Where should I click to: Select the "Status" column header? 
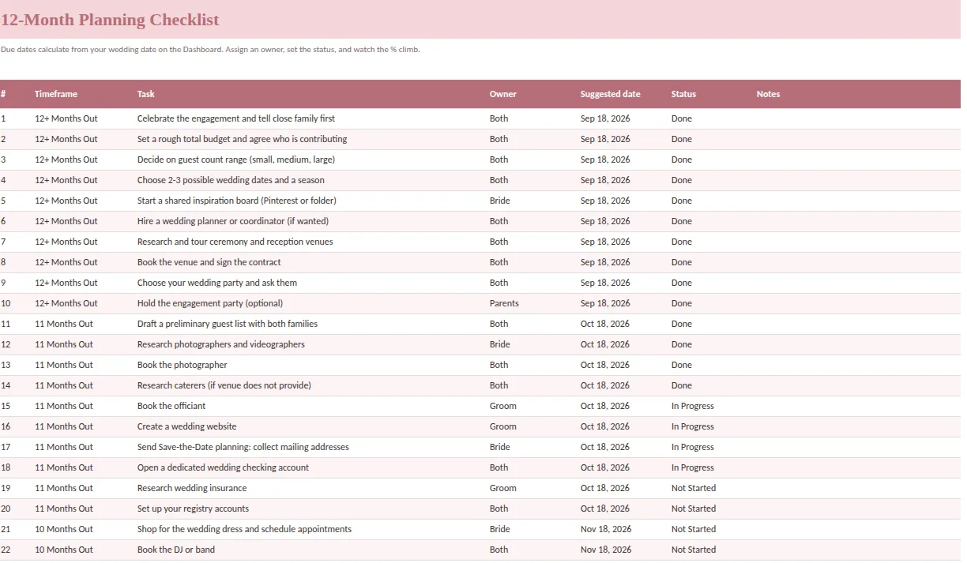click(683, 94)
